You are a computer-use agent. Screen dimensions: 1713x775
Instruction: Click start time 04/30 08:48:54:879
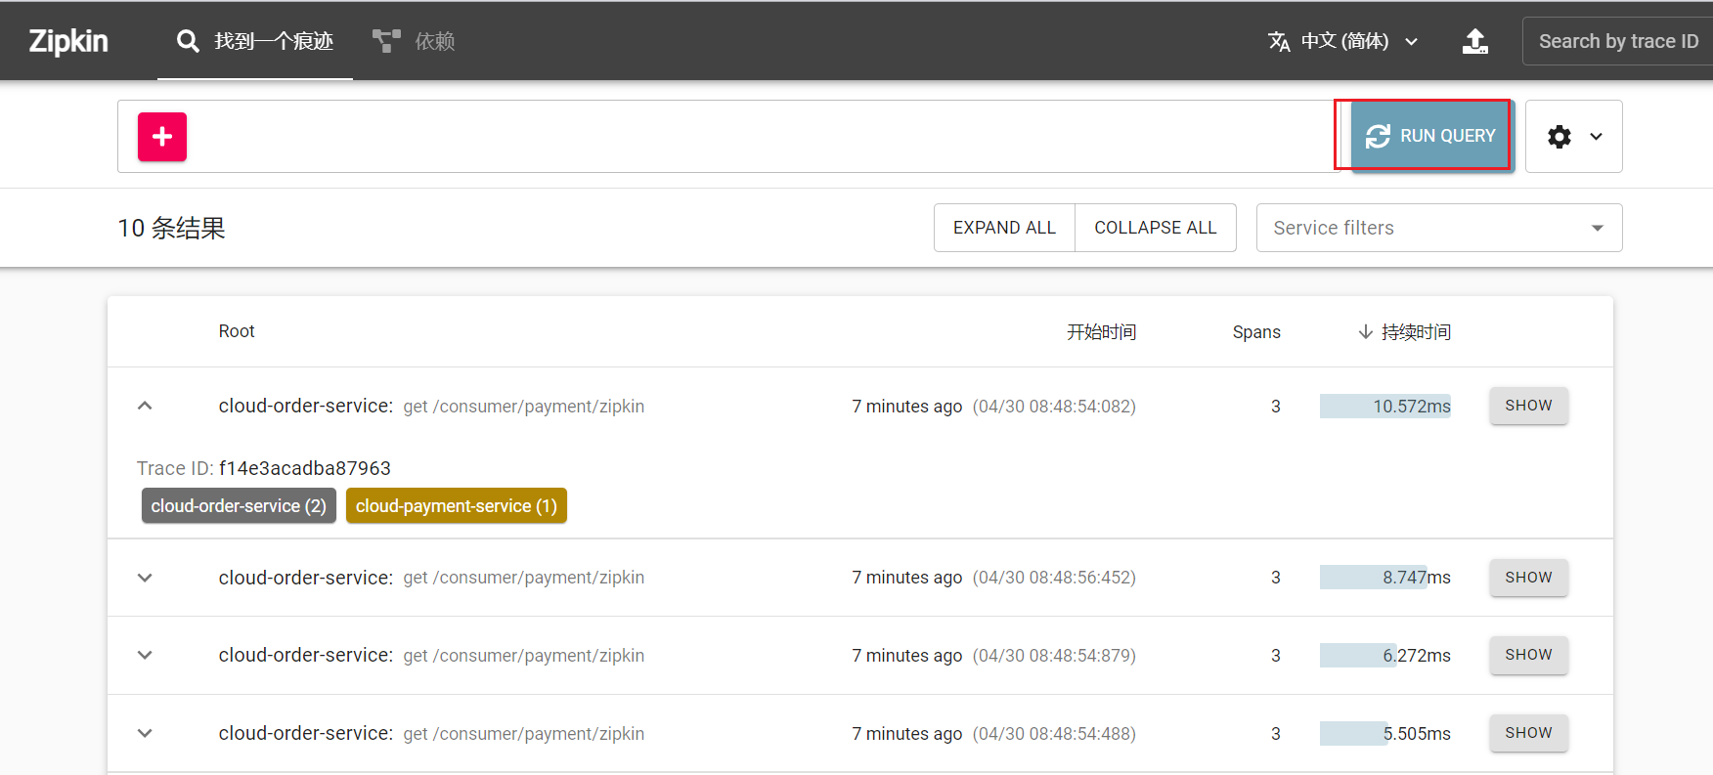click(1054, 656)
